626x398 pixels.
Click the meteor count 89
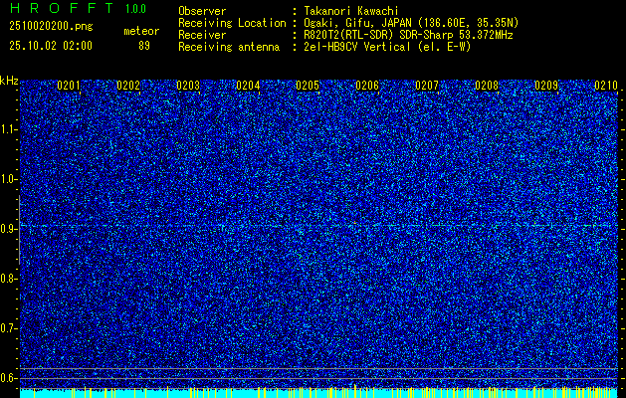coord(144,46)
